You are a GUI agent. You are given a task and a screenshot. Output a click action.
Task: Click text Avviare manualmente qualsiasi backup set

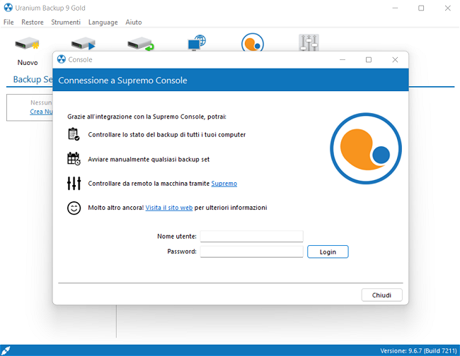point(149,159)
